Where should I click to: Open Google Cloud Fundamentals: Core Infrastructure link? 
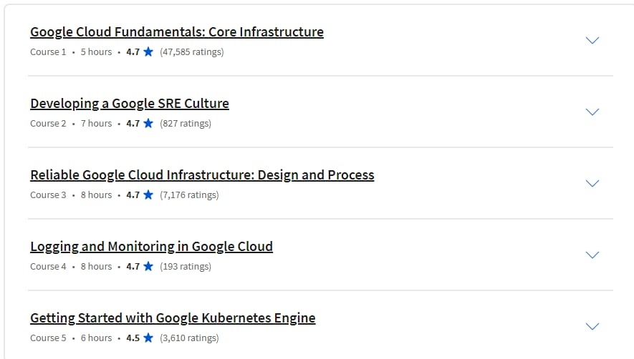pos(177,32)
